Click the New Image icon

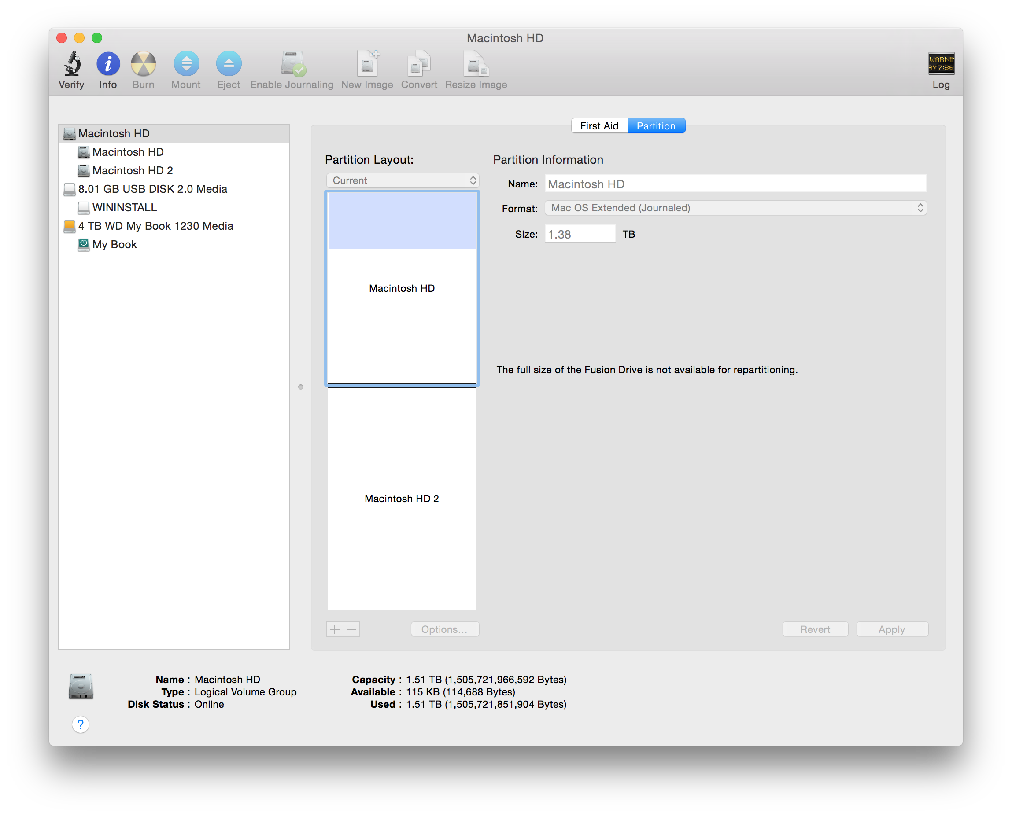(367, 64)
